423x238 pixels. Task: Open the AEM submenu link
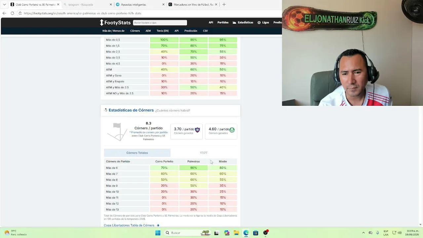point(148,31)
